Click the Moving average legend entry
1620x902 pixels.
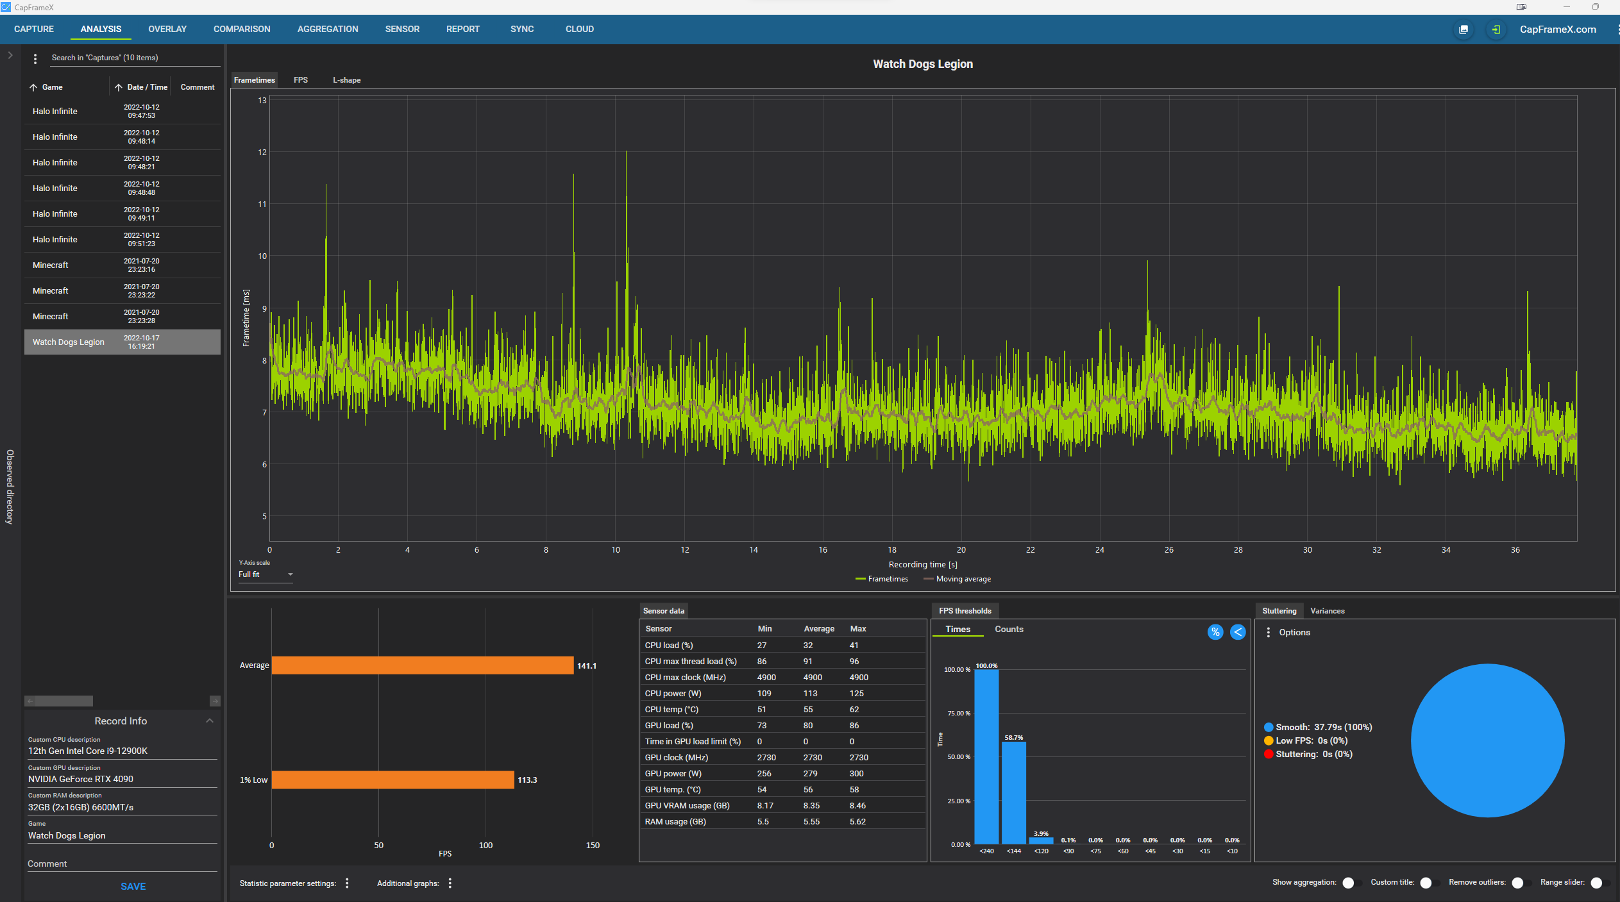point(957,579)
